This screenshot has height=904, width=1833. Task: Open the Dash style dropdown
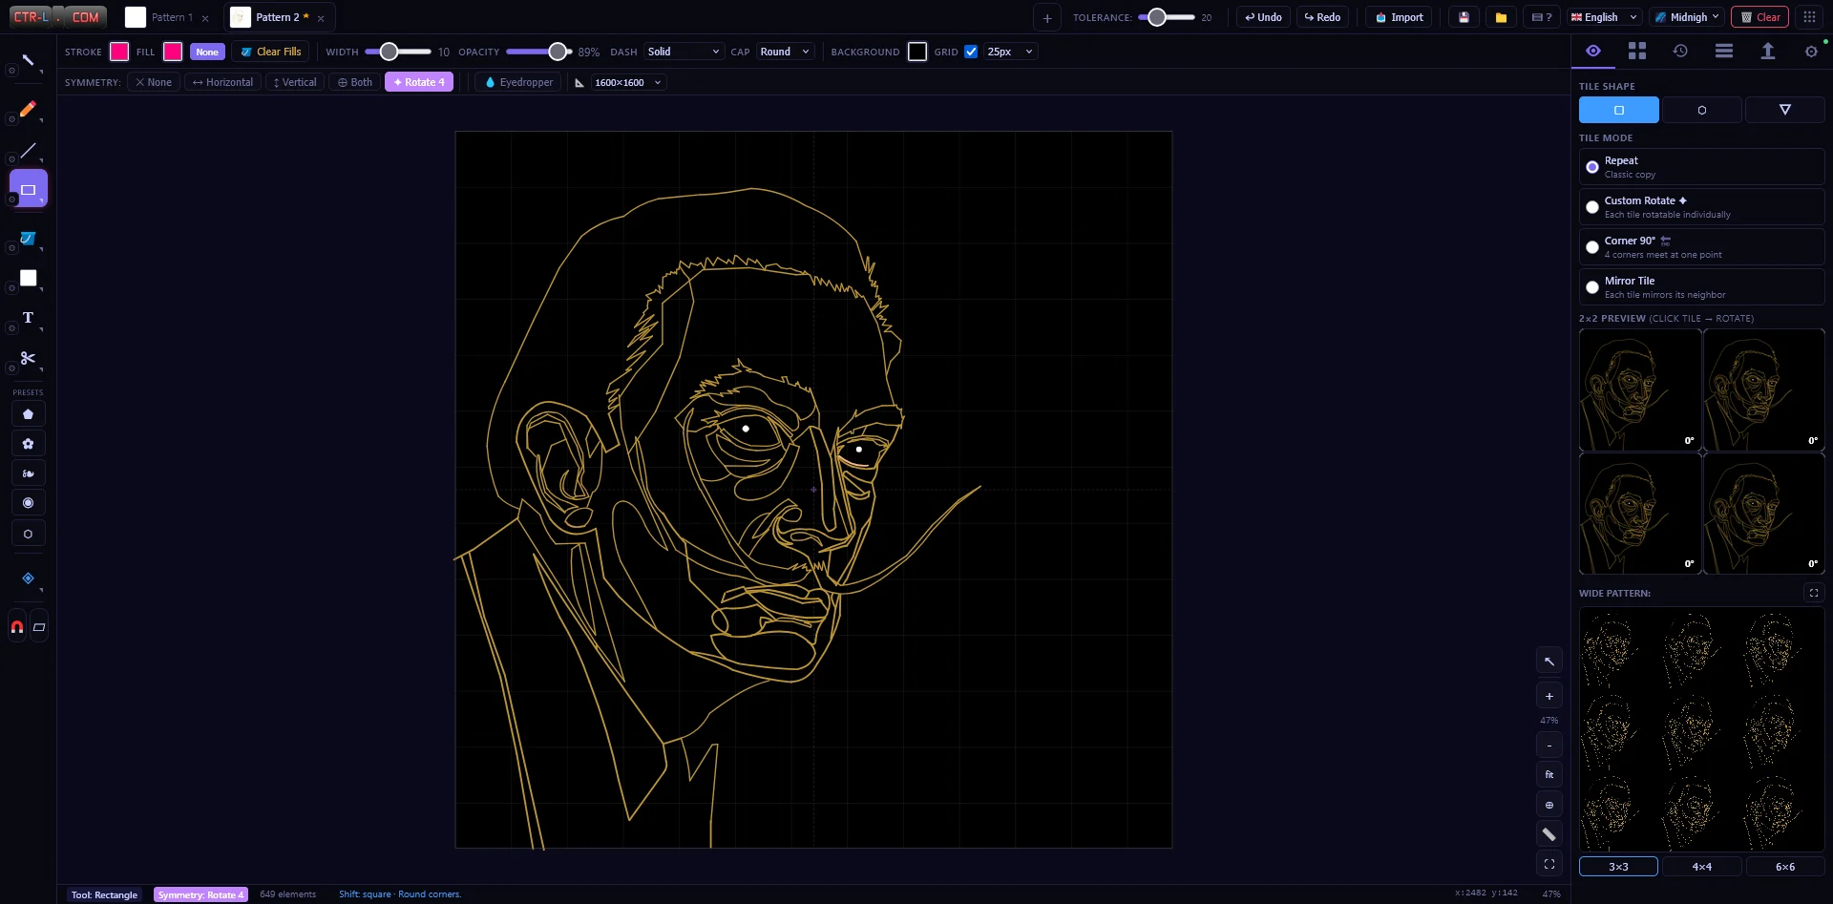tap(684, 52)
